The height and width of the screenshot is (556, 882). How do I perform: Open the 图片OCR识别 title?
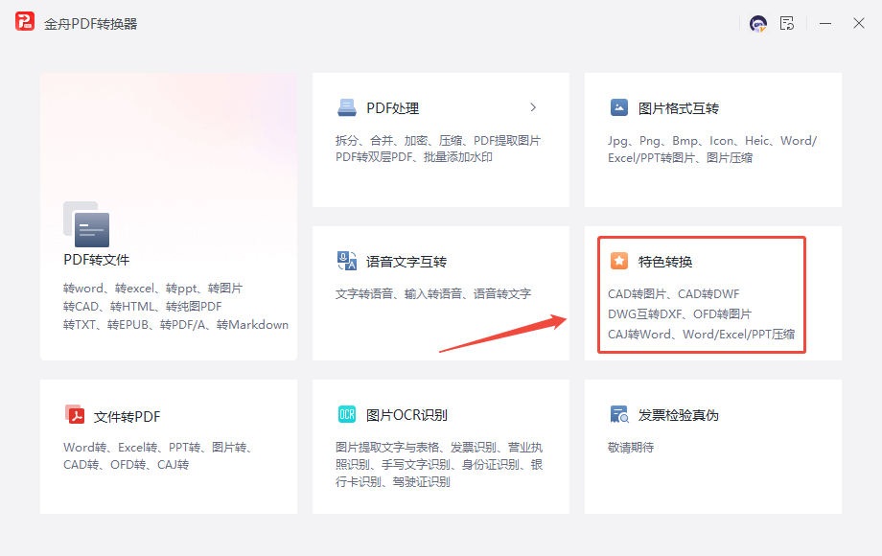(x=406, y=415)
